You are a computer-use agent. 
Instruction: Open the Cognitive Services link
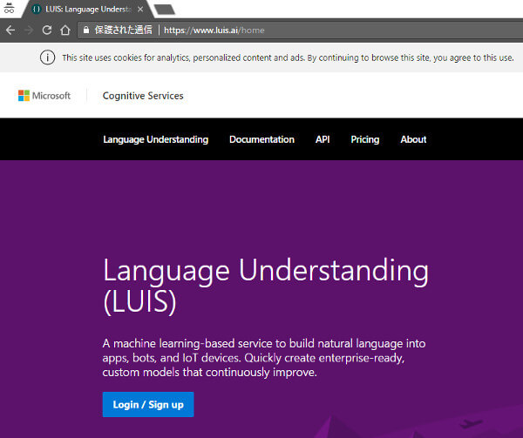143,96
